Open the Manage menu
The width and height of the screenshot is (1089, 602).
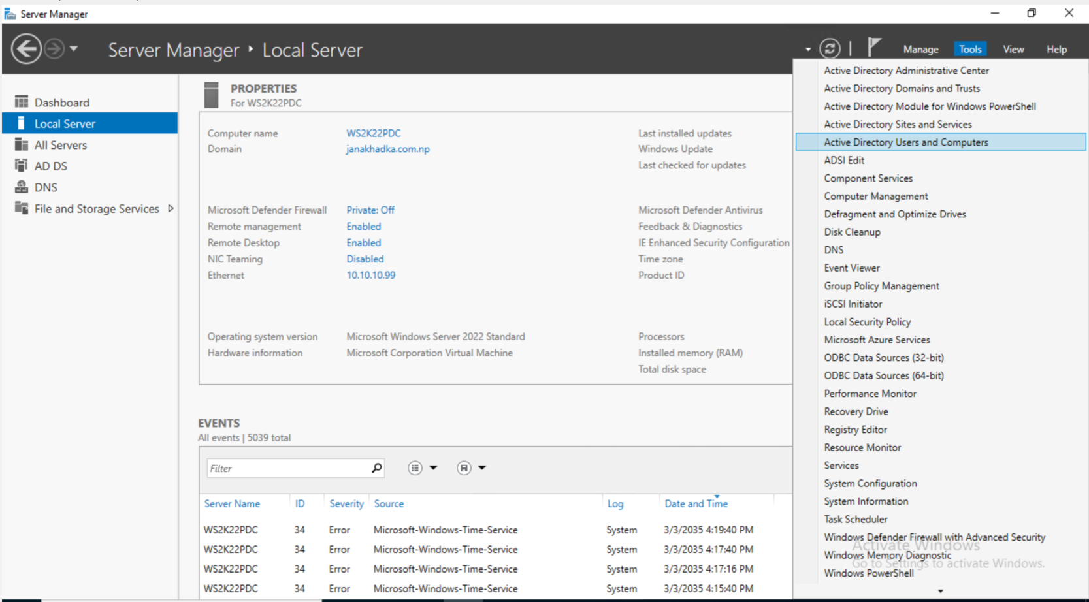pyautogui.click(x=920, y=50)
